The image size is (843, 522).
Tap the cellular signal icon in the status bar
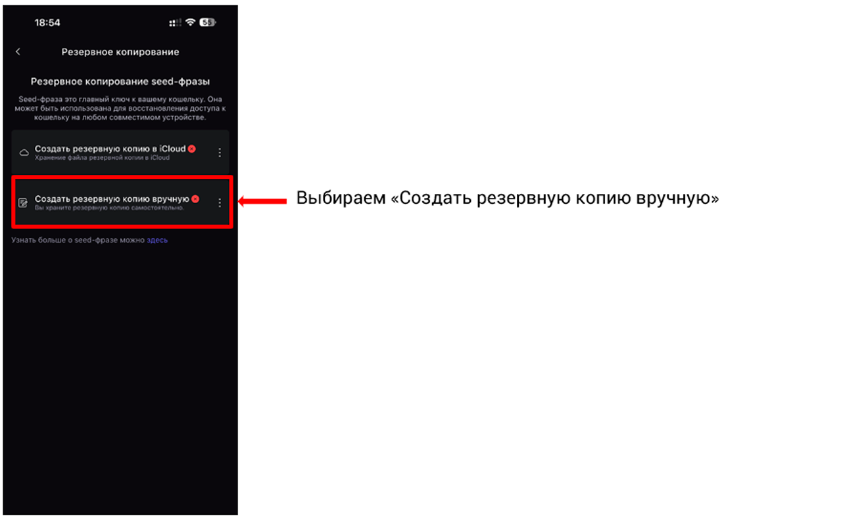point(175,23)
